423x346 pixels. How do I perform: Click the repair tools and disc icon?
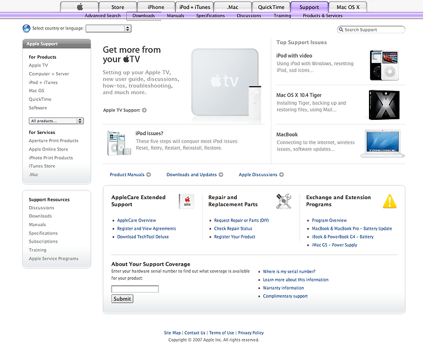[x=284, y=201]
